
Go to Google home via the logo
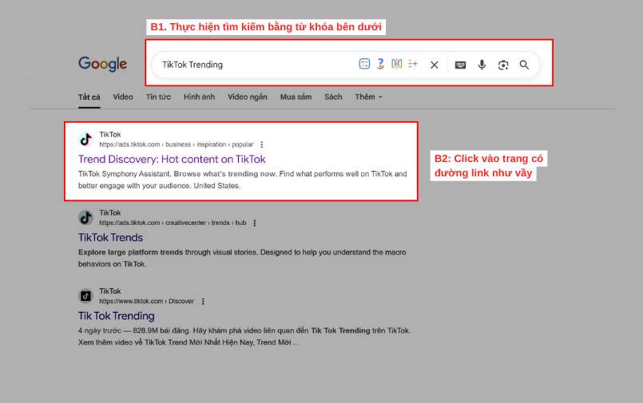point(102,64)
